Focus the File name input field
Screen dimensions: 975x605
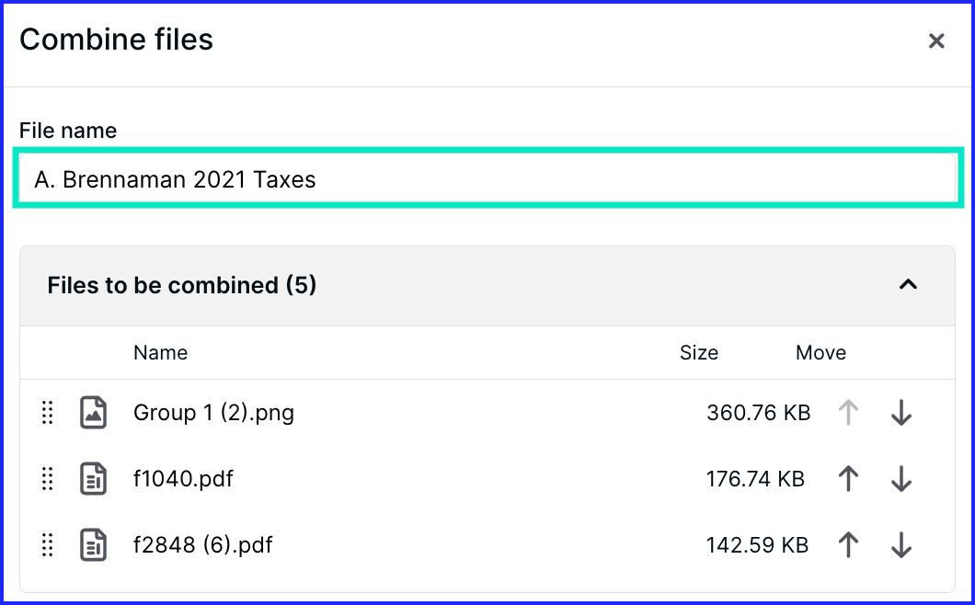[487, 178]
